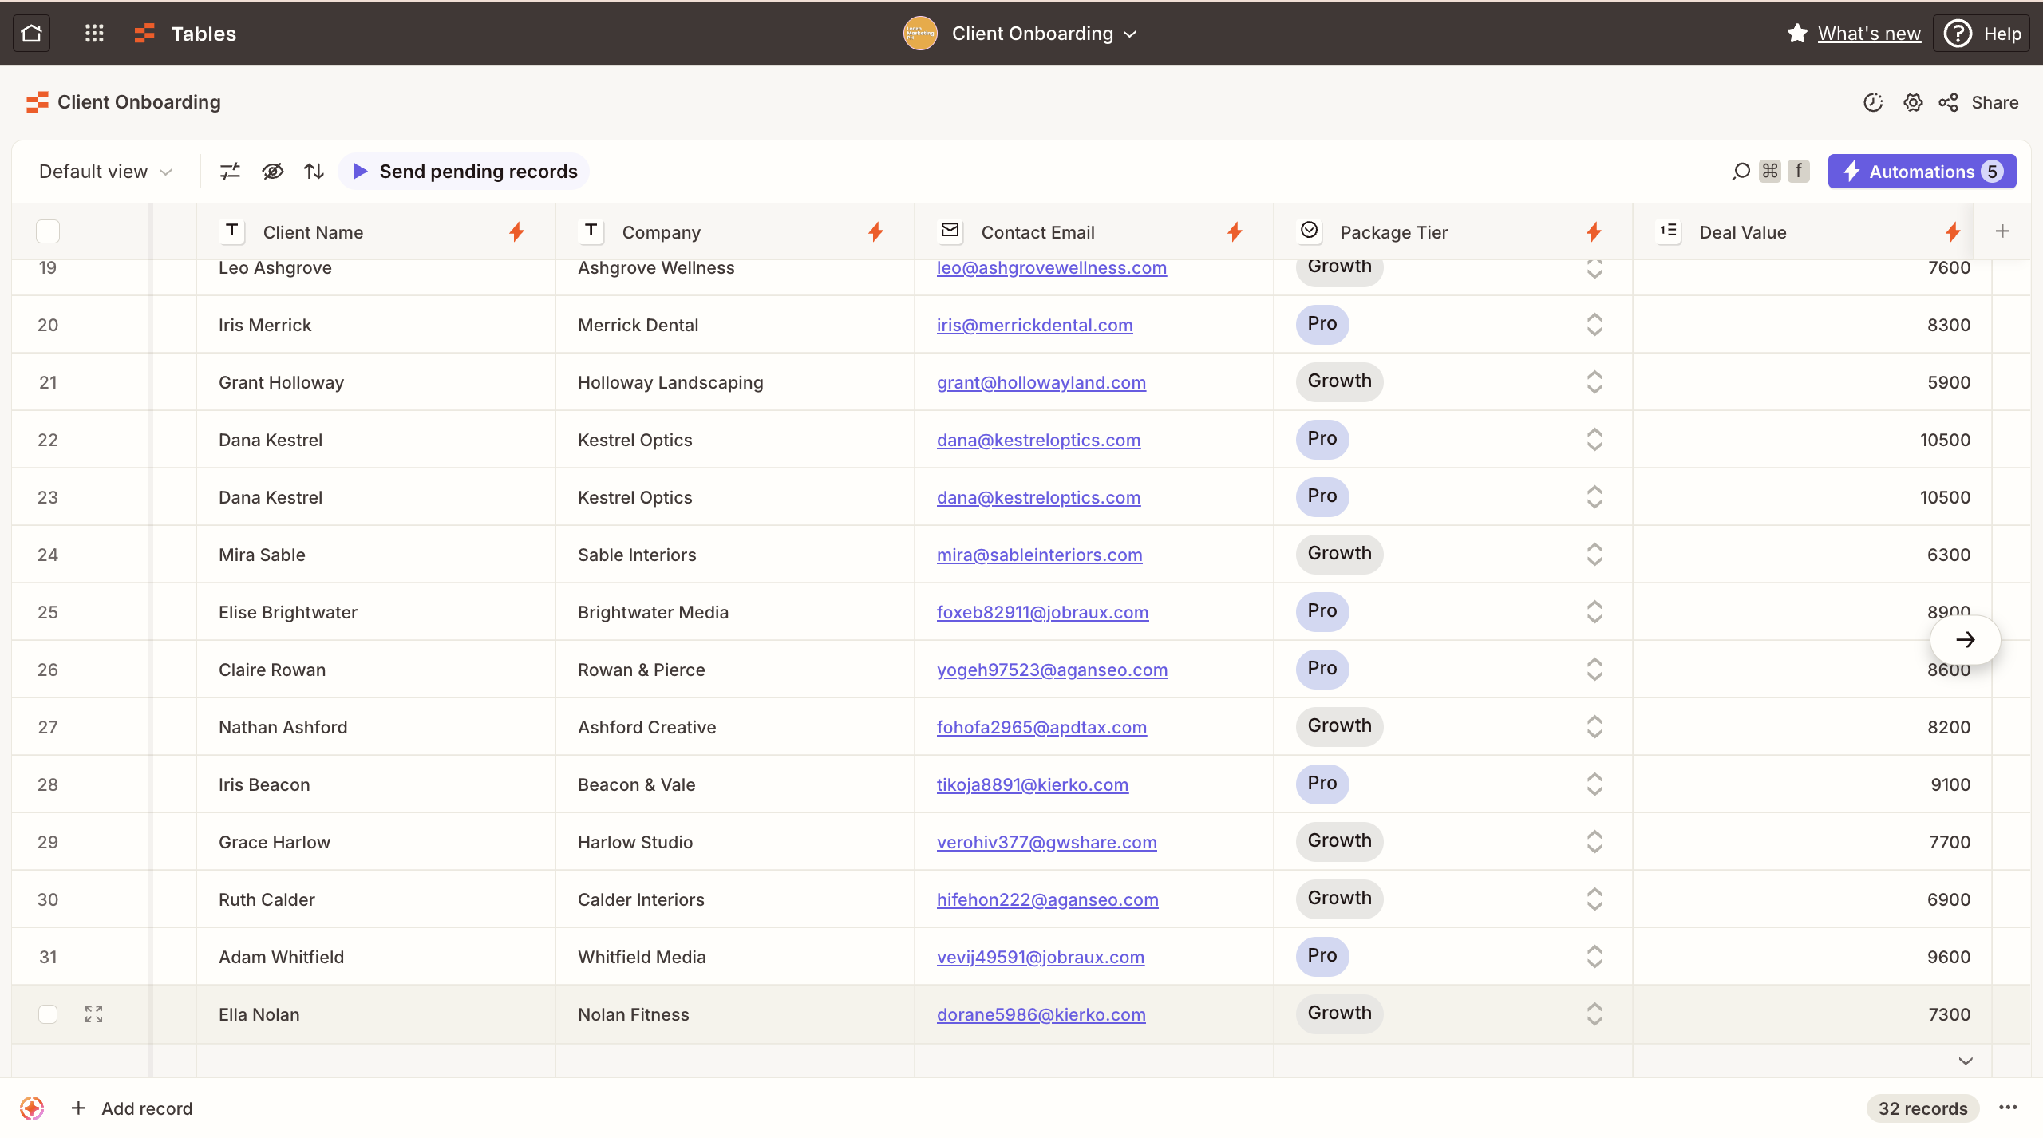Screen dimensions: 2043x1138
Task: Open the What's new link
Action: pyautogui.click(x=1869, y=34)
